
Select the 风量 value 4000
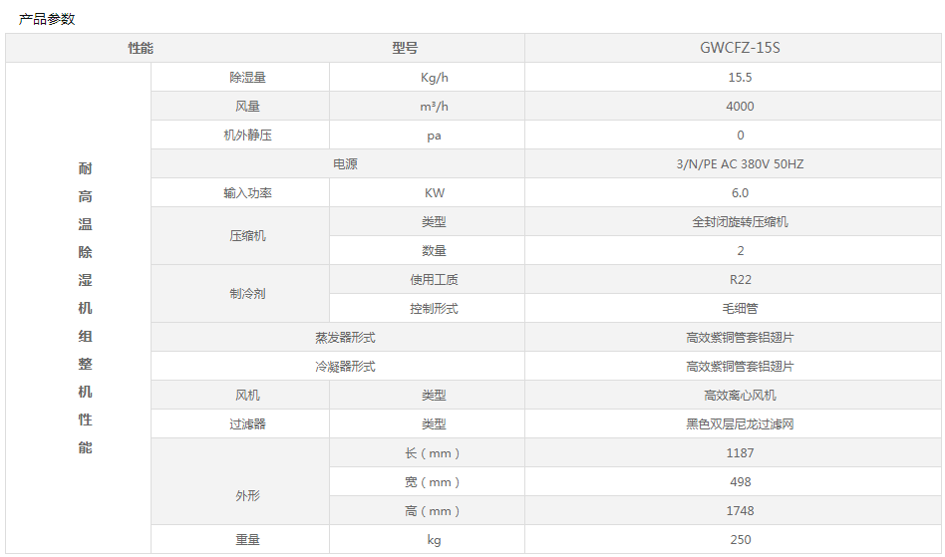(740, 107)
